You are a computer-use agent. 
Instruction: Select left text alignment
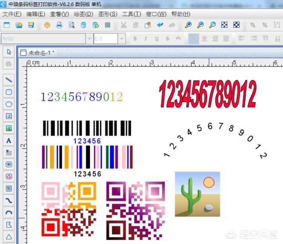[x=193, y=39]
